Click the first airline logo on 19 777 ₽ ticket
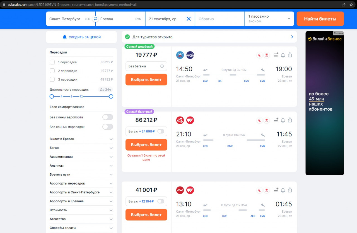Screen dimensions: 357x233 [x=180, y=55]
